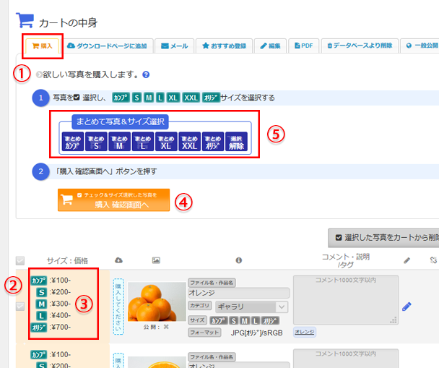Open the PDF tab
This screenshot has width=439, height=368.
(303, 46)
